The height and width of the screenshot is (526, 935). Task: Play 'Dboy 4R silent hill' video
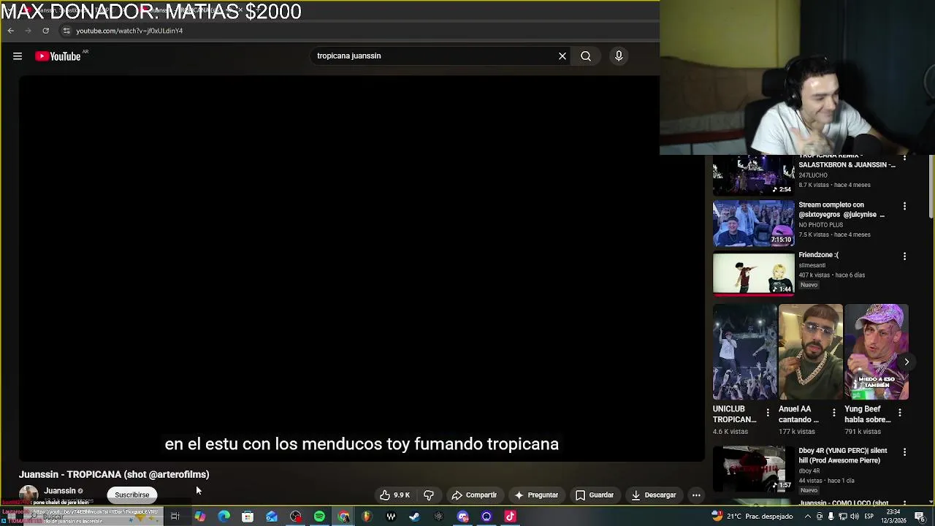(x=753, y=469)
